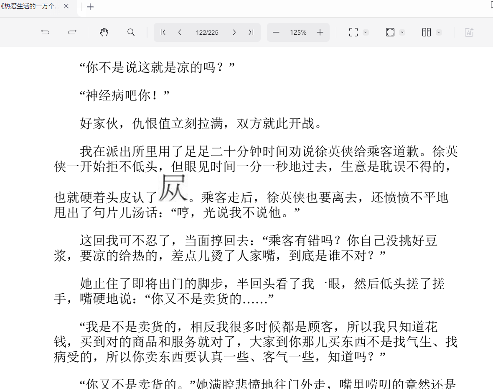The image size is (493, 389).
Task: Open the AI assistant icon
Action: 469,32
